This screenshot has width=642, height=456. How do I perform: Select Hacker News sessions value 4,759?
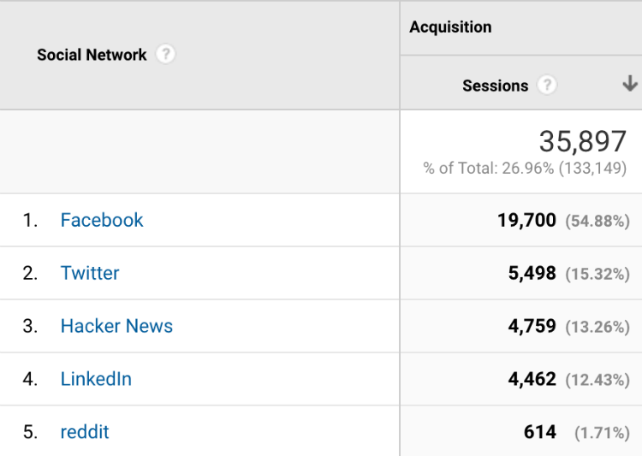(x=532, y=326)
